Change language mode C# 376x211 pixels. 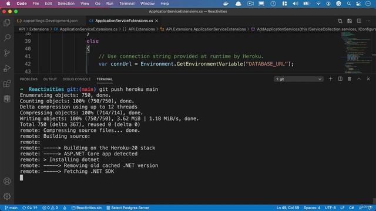351,207
